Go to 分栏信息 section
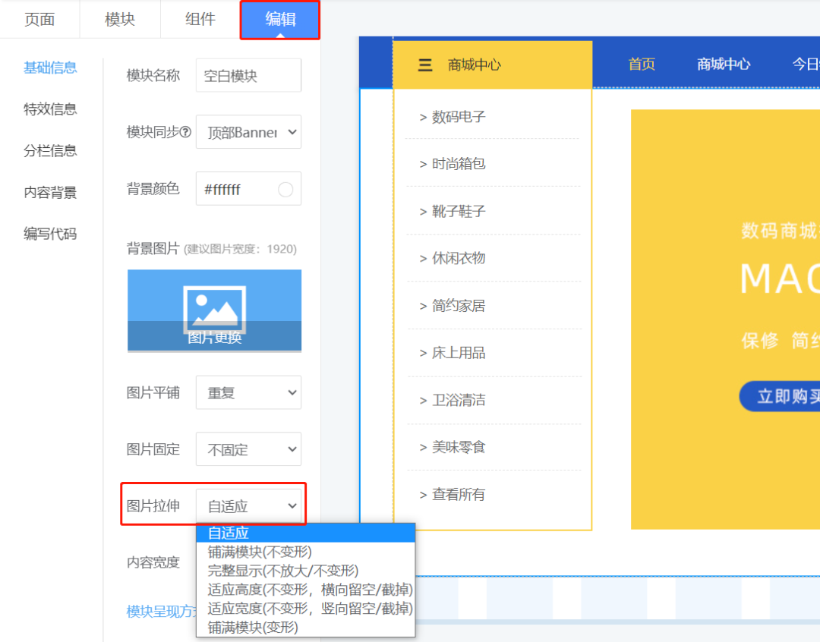 pos(50,151)
